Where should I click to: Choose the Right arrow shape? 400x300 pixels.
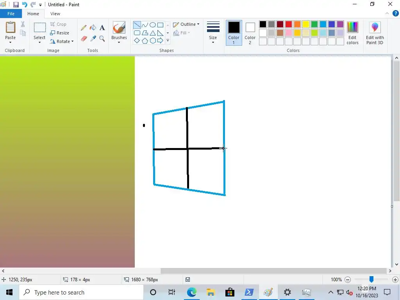click(161, 41)
